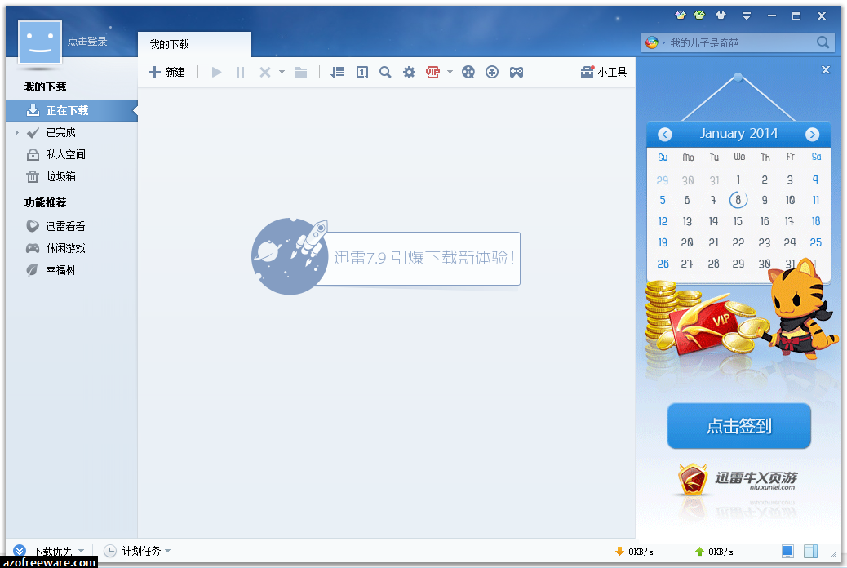The width and height of the screenshot is (847, 568).
Task: Click the download speed 0KB/s indicator
Action: coord(635,552)
